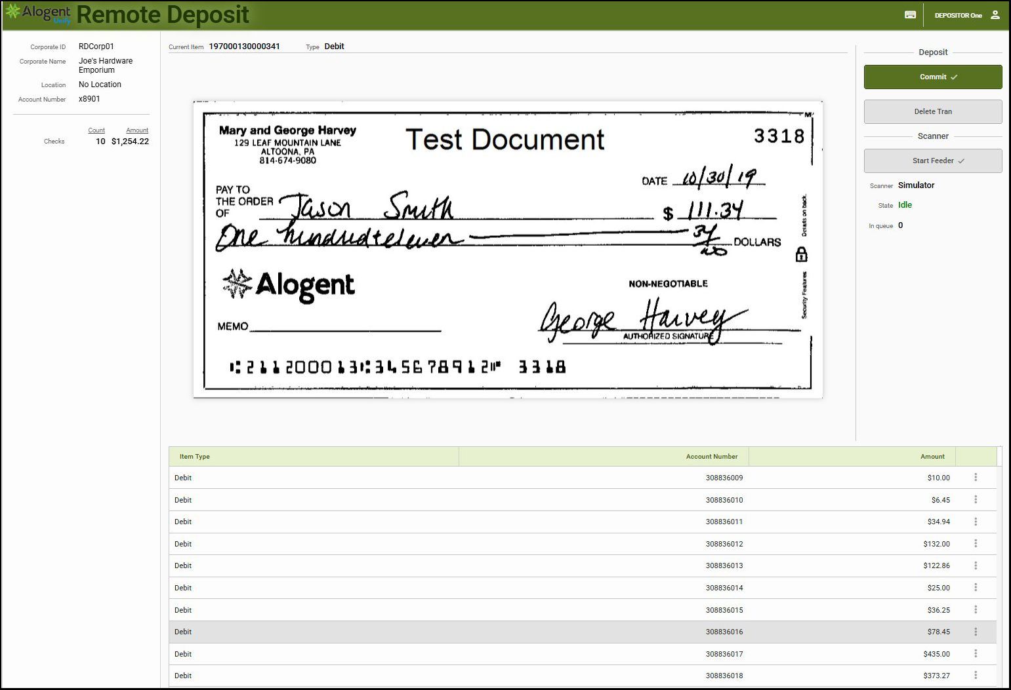
Task: Select the debit row for account 308836017
Action: 459,654
